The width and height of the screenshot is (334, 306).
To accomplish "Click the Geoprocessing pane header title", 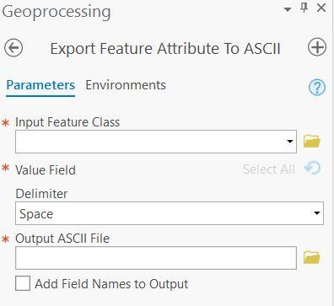I will tap(57, 12).
